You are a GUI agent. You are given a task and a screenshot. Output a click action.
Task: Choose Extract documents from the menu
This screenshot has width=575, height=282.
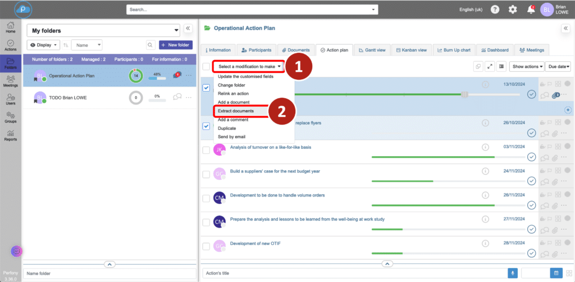pyautogui.click(x=236, y=111)
